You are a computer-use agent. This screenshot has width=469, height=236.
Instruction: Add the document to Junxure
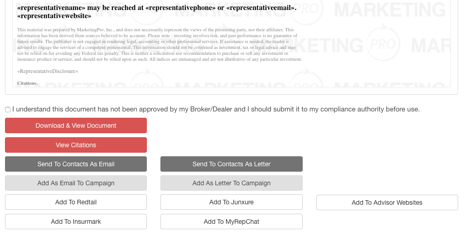pyautogui.click(x=231, y=202)
